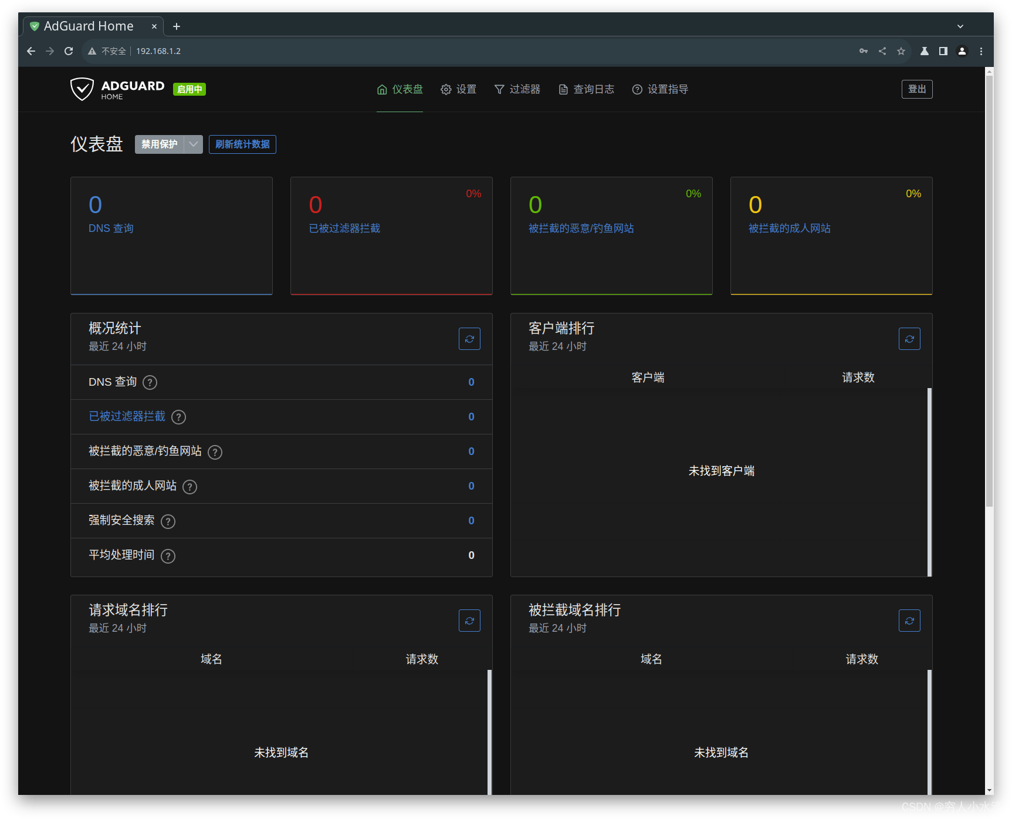
Task: Click the Chrome labs flask icon
Action: [925, 51]
